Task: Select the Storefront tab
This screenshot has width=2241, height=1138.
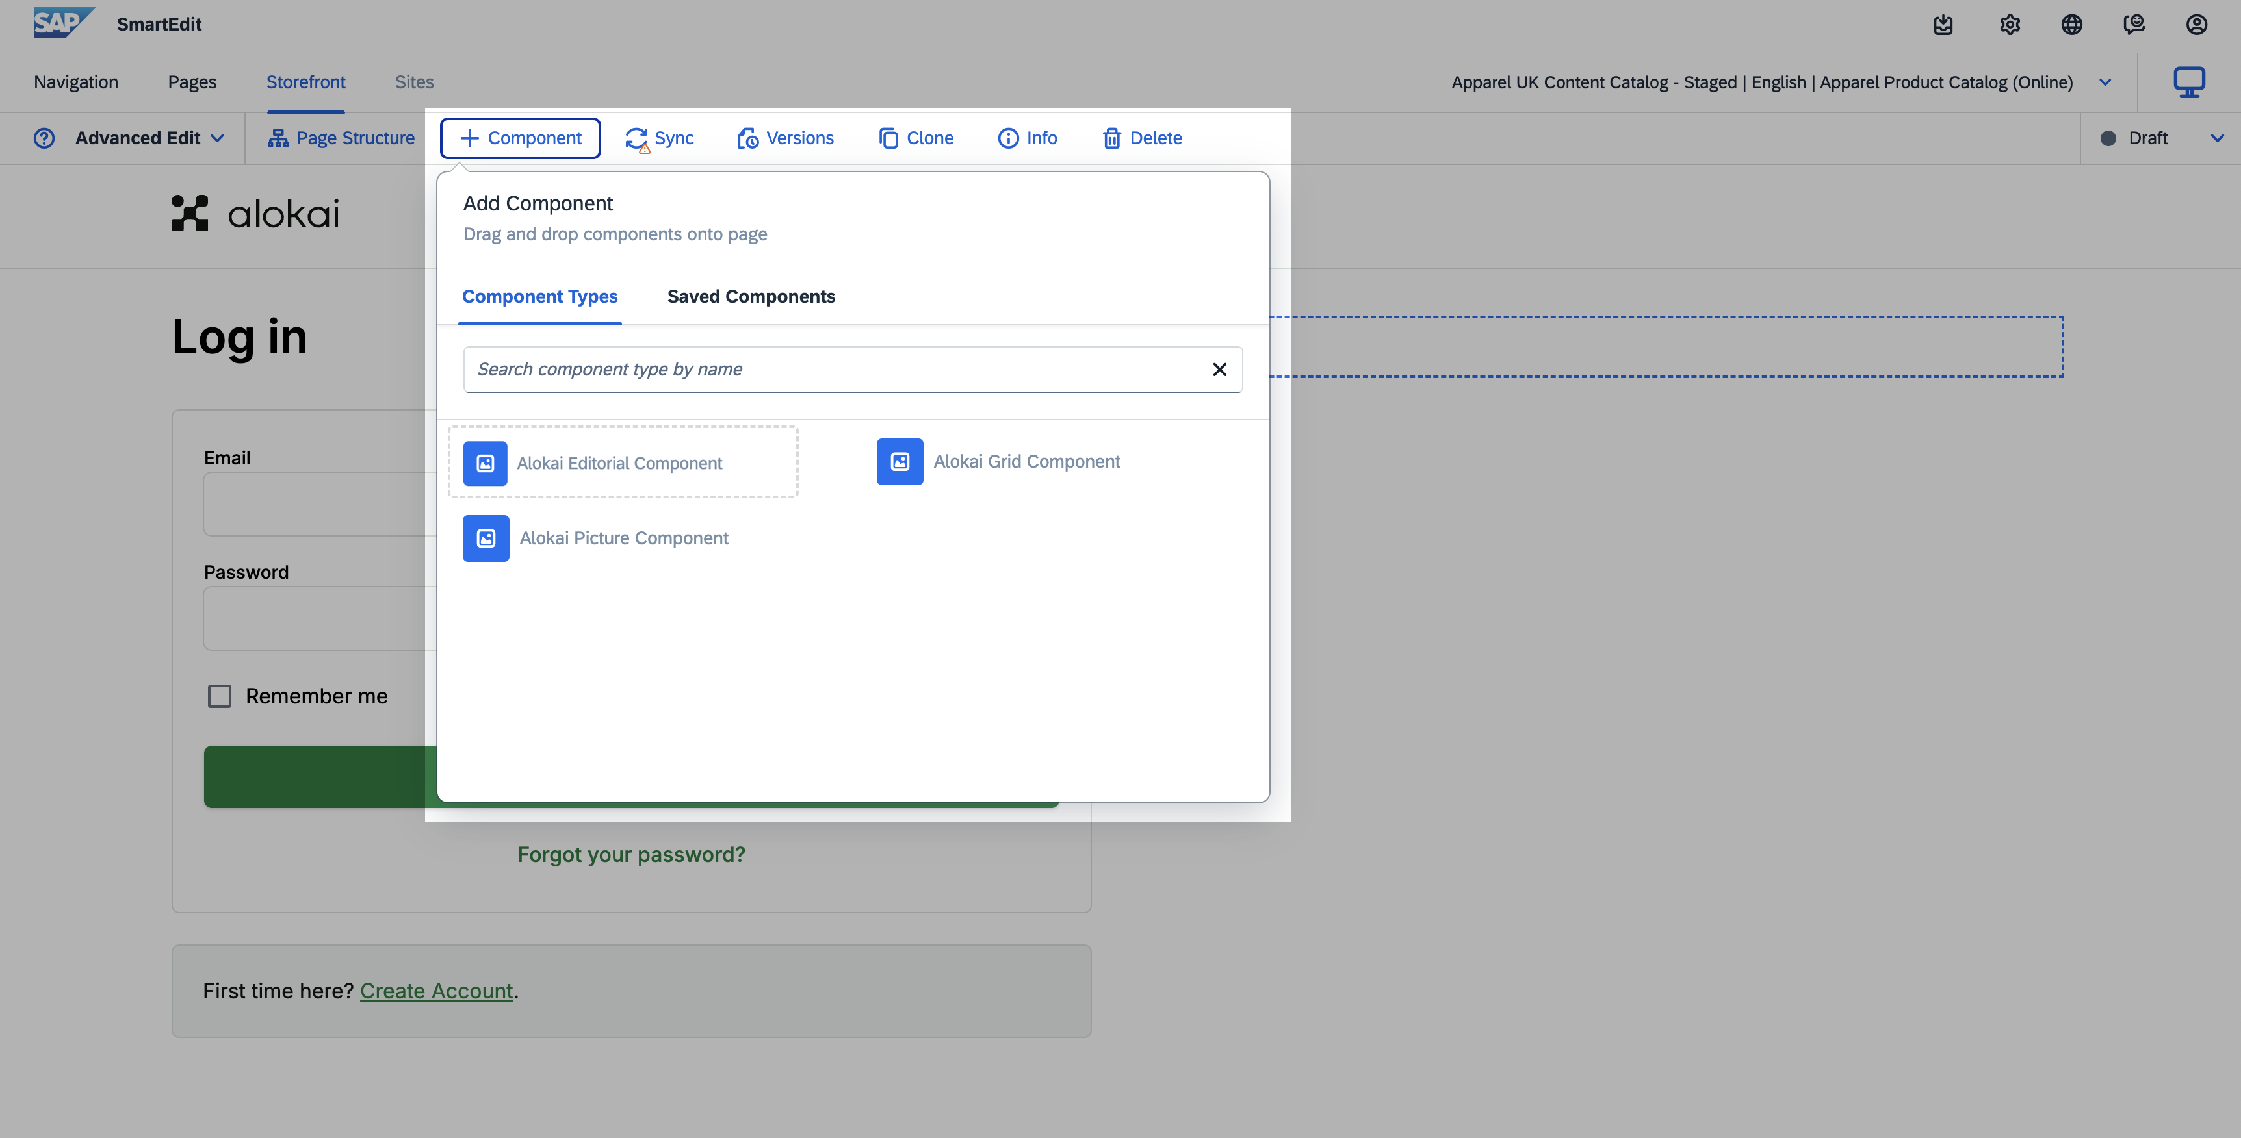Action: (305, 82)
